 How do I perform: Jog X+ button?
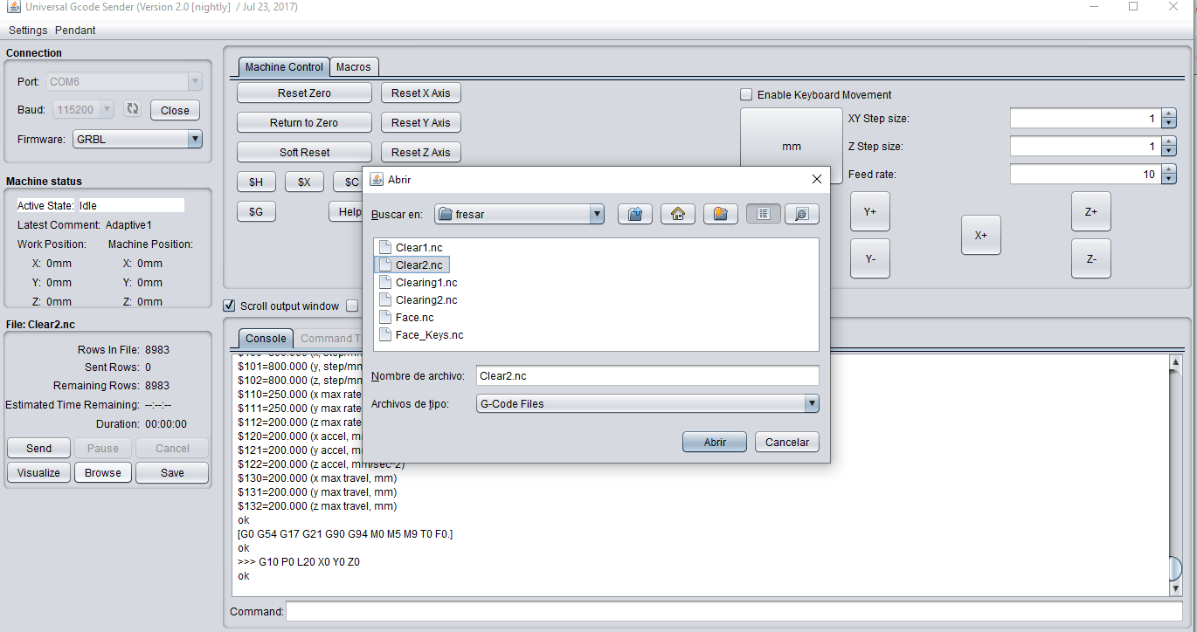coord(981,235)
